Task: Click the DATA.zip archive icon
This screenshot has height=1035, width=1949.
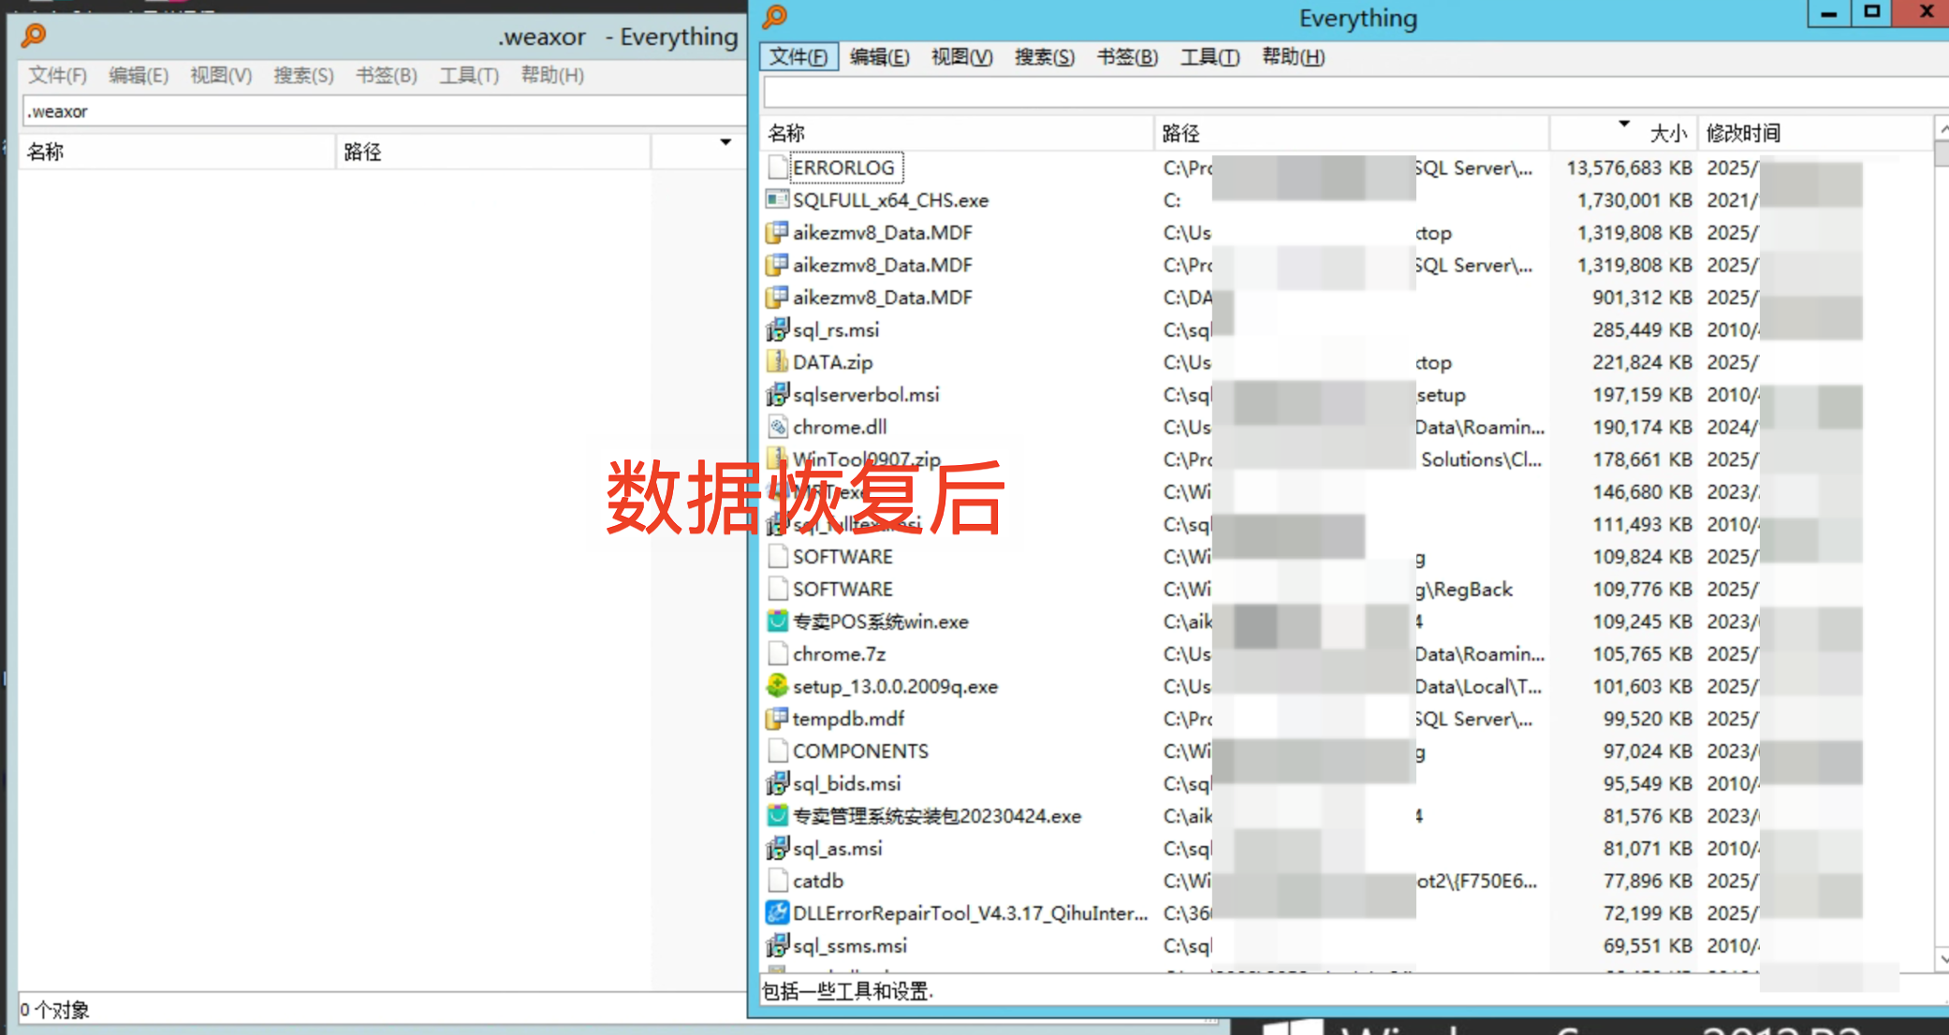Action: tap(777, 361)
